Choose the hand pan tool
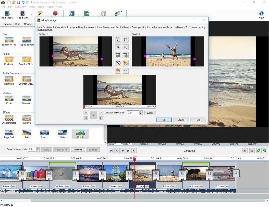Viewport: 269px width, 207px height. point(125,39)
